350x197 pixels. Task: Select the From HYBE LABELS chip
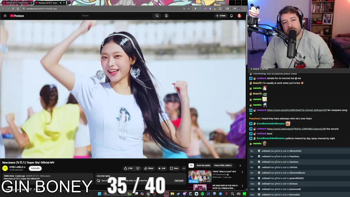pos(223,165)
